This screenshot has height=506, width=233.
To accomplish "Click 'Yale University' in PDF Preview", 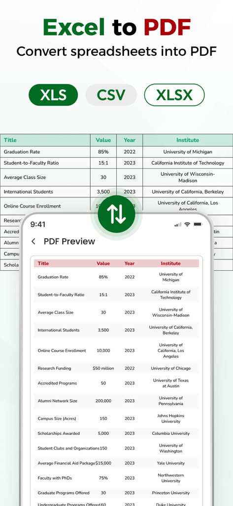I will (x=171, y=463).
